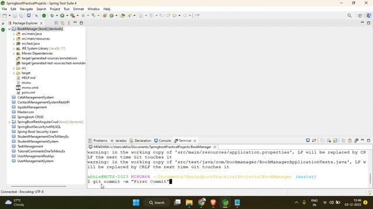
Task: Click the magnifier Quick Access search icon
Action: coord(350,16)
